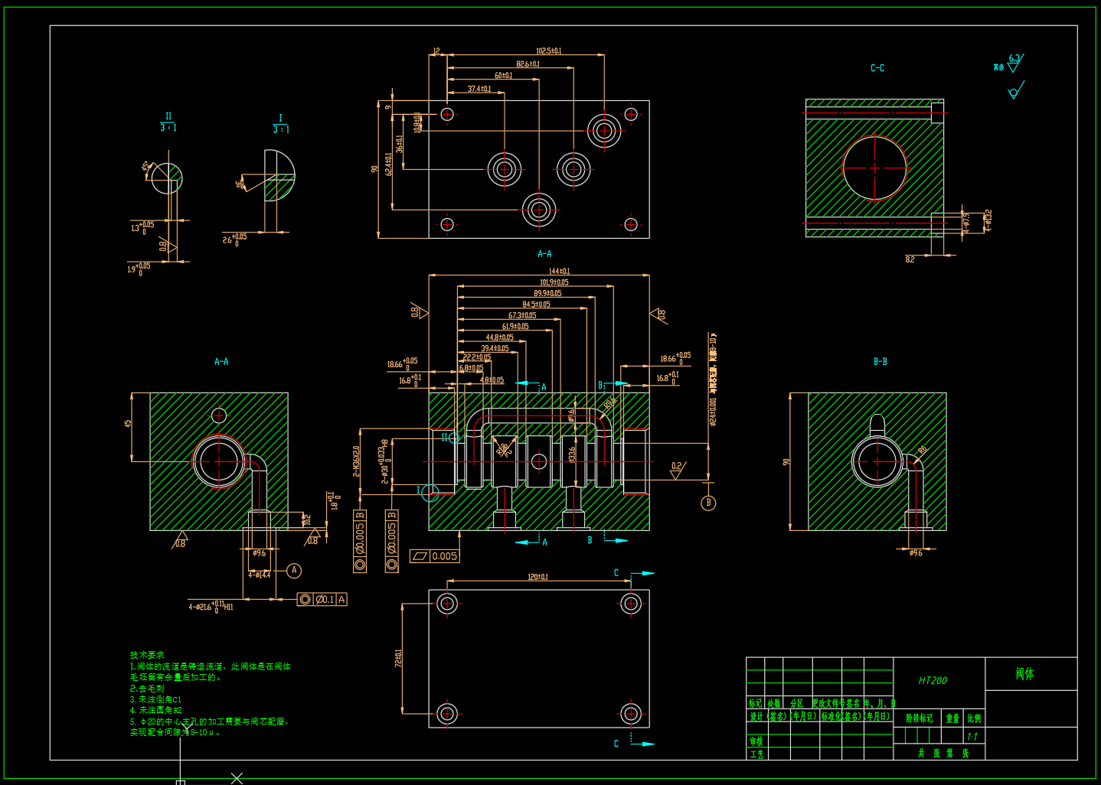
Task: Select the datum A circle symbol
Action: [294, 571]
